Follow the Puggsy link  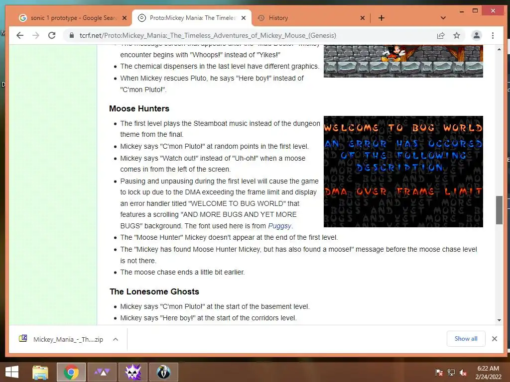tap(279, 226)
